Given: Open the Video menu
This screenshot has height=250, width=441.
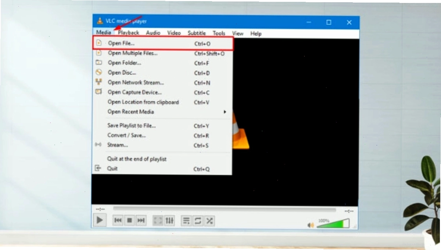Looking at the screenshot, I should 174,33.
